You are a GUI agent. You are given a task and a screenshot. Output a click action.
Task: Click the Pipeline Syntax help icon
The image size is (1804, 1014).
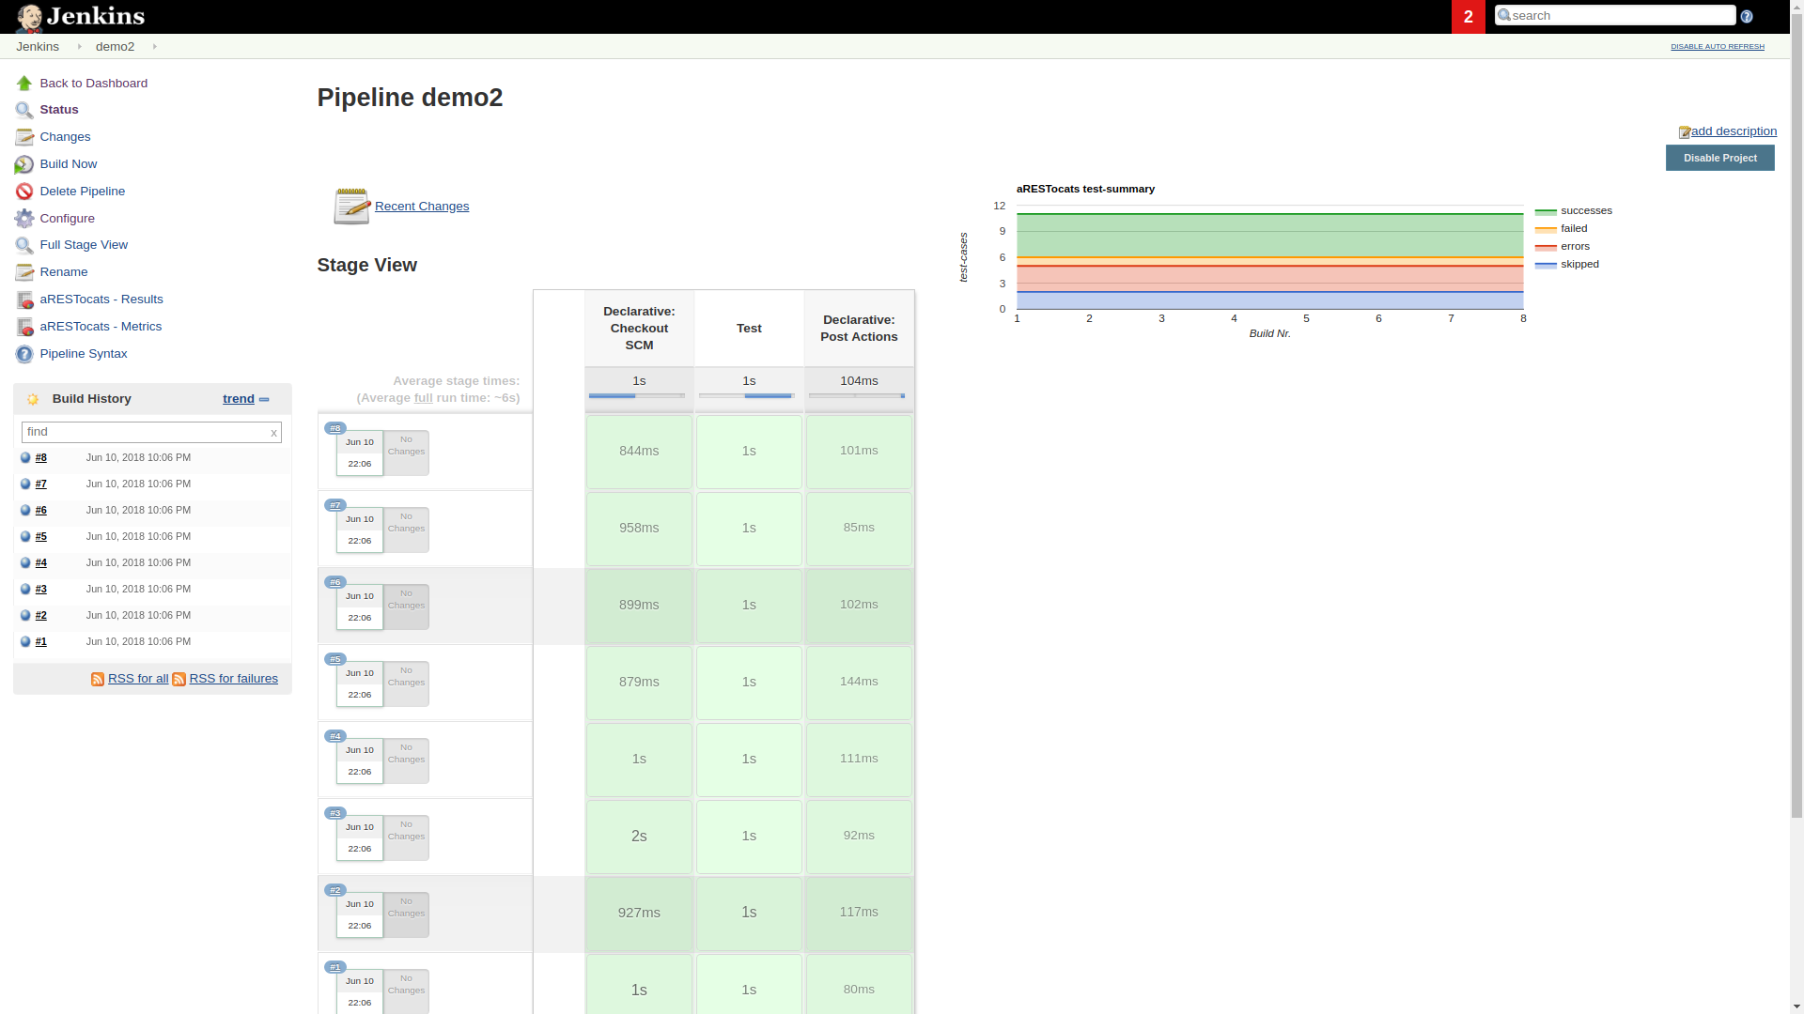tap(24, 354)
